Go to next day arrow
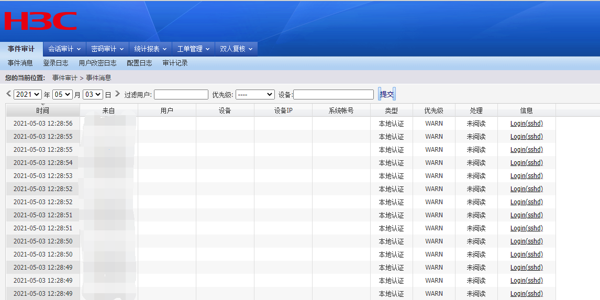Image resolution: width=600 pixels, height=300 pixels. pyautogui.click(x=117, y=94)
